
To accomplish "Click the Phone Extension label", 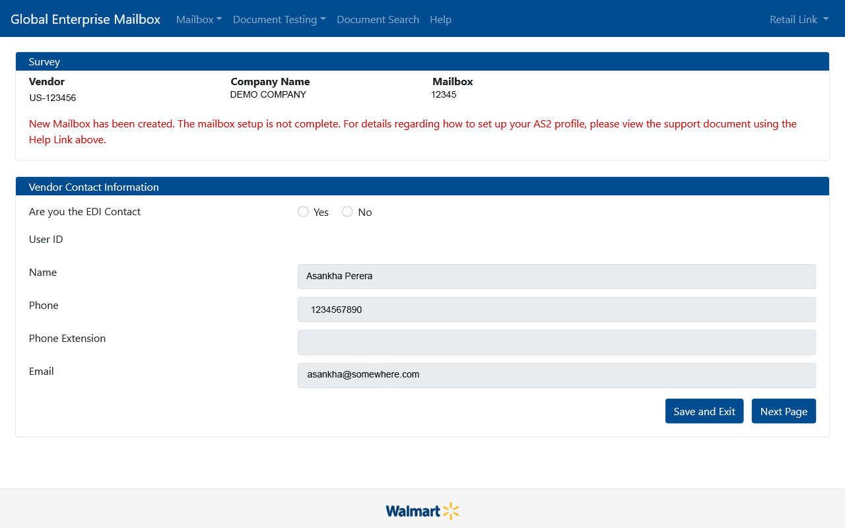I will (67, 339).
